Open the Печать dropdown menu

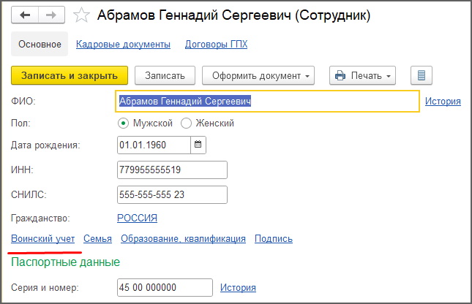click(x=362, y=75)
